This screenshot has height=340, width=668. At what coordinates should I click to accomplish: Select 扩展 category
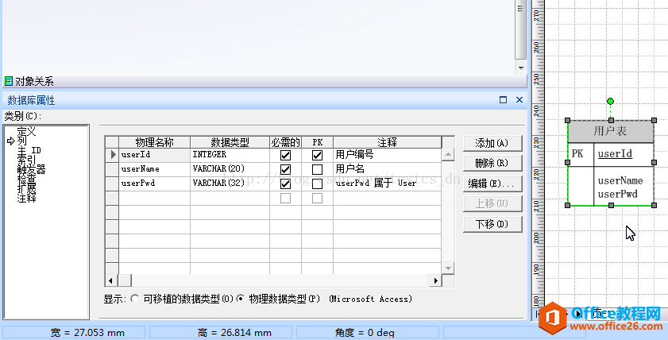click(26, 188)
